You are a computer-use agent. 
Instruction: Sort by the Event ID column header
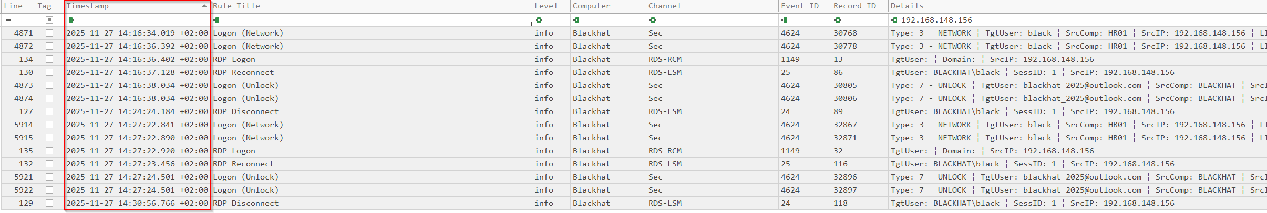pyautogui.click(x=799, y=6)
